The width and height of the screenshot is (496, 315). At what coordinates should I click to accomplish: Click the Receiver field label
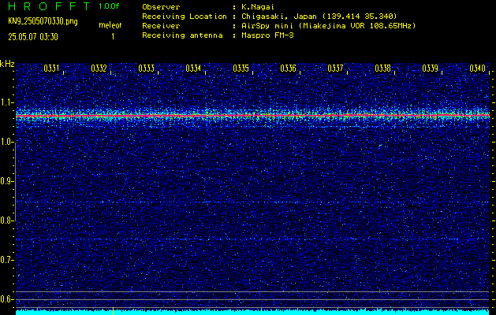click(x=161, y=25)
